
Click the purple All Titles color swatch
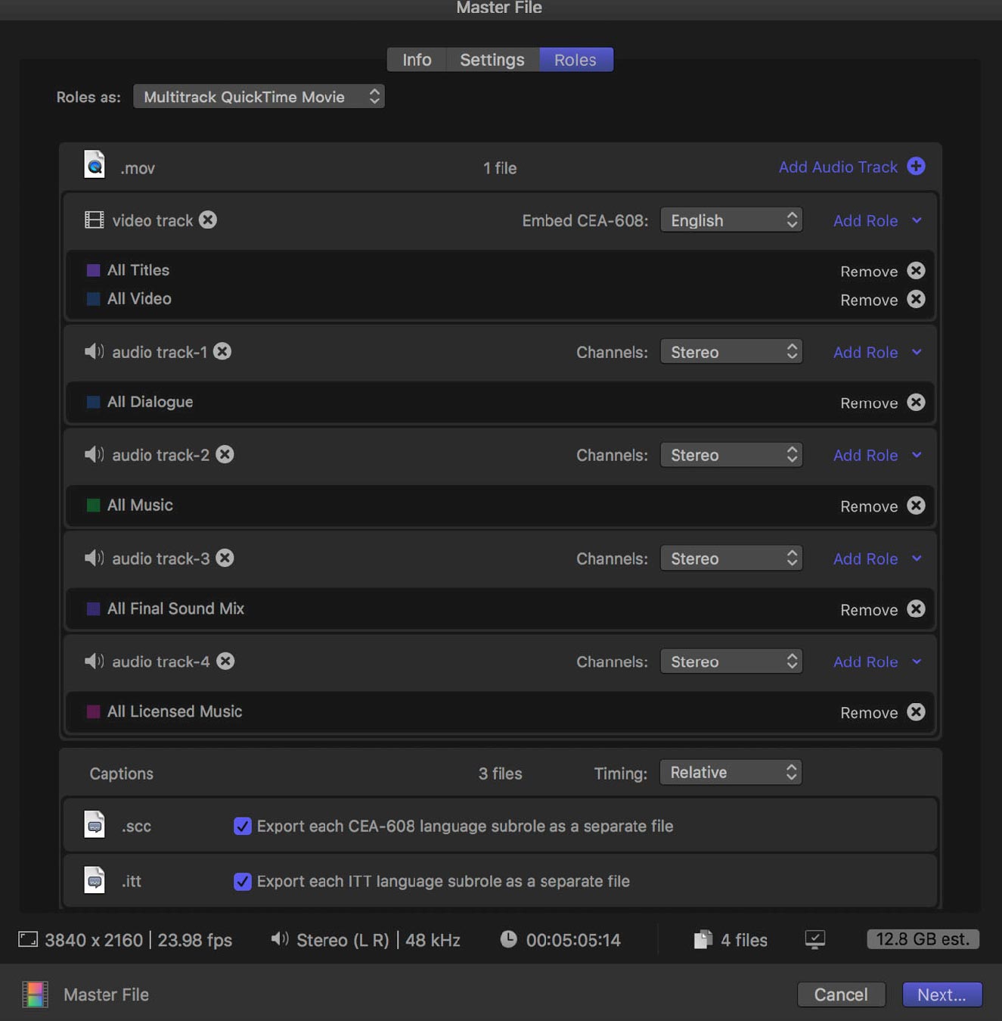(93, 270)
